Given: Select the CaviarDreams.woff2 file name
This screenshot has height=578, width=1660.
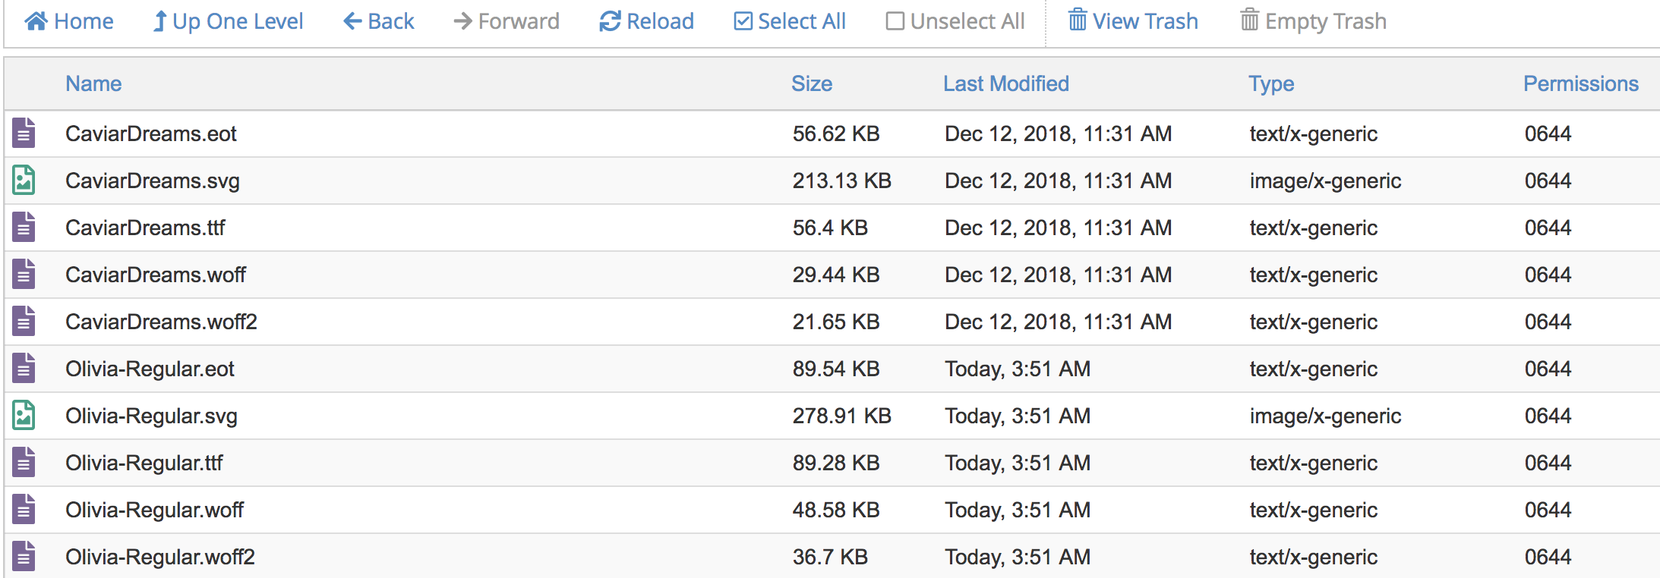Looking at the screenshot, I should [161, 322].
